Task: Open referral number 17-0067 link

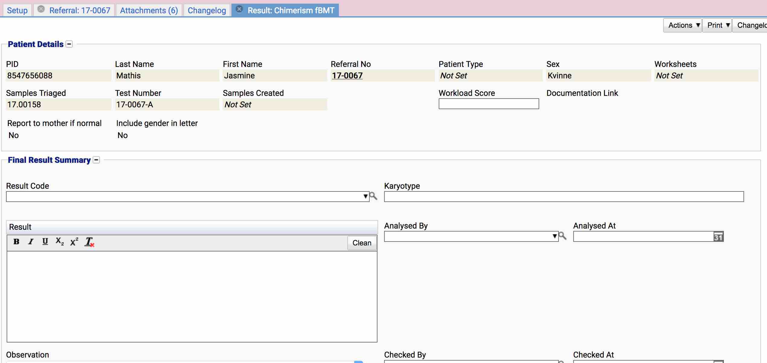Action: [347, 76]
